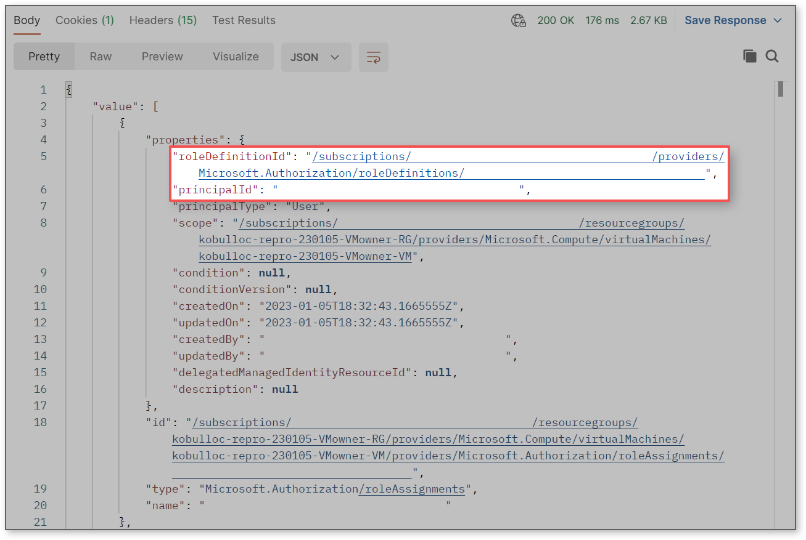Copy response with copy icon
The height and width of the screenshot is (540, 806).
tap(750, 57)
